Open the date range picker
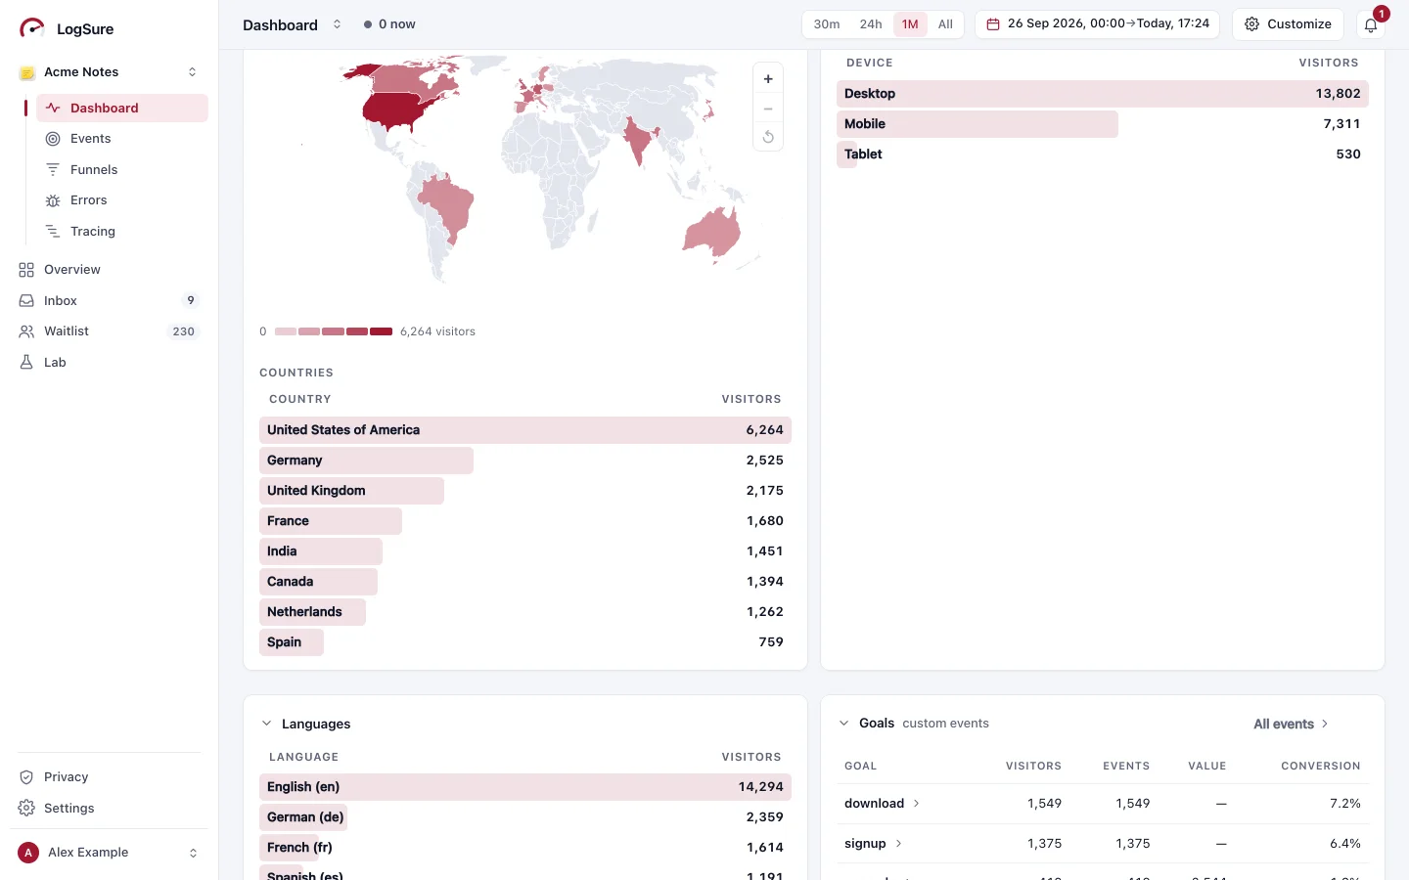 tap(1097, 24)
